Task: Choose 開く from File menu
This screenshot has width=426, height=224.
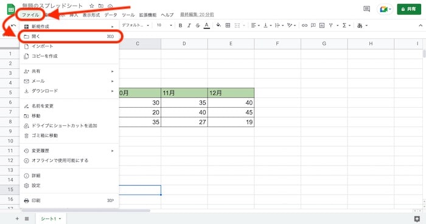Action: (x=69, y=37)
